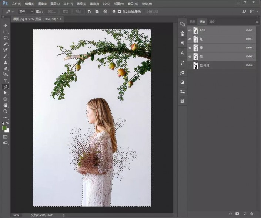Select the Lasso tool
The height and width of the screenshot is (218, 261).
click(6, 38)
